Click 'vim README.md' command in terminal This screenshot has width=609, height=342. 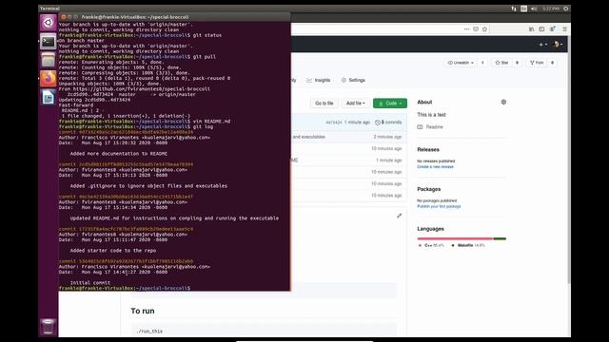tap(211, 122)
